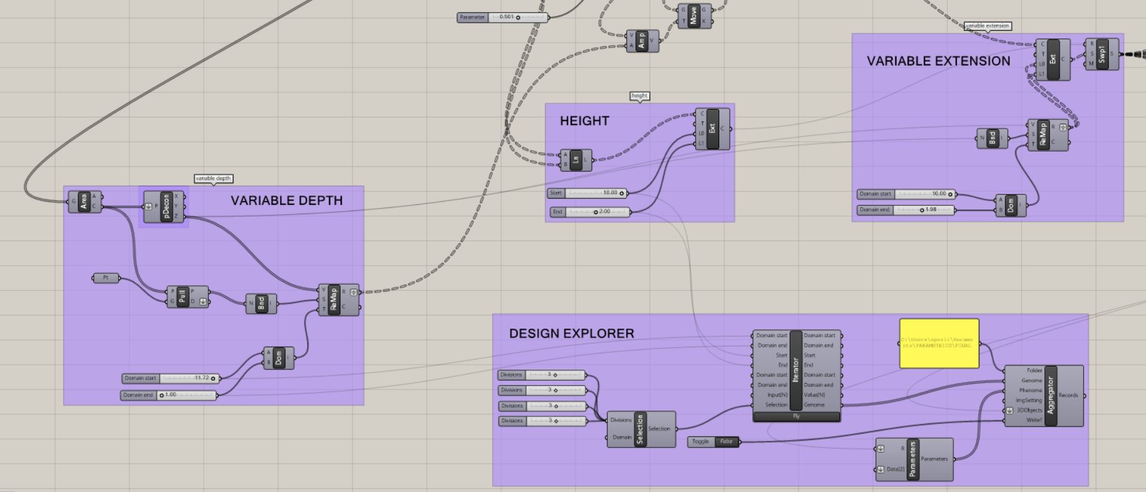Image resolution: width=1146 pixels, height=492 pixels.
Task: Select the Area component node
Action: (x=84, y=202)
